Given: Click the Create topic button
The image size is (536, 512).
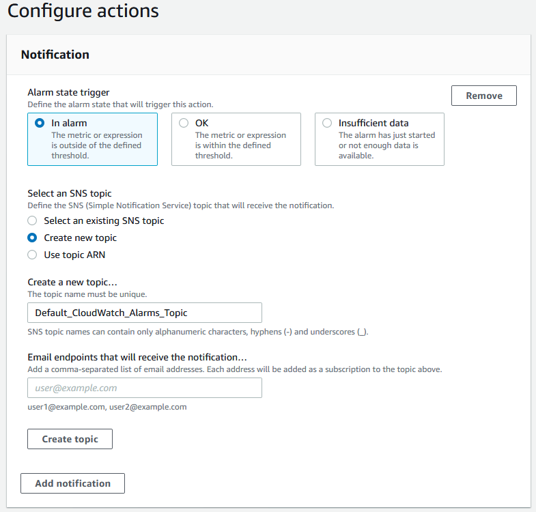Looking at the screenshot, I should click(x=70, y=439).
